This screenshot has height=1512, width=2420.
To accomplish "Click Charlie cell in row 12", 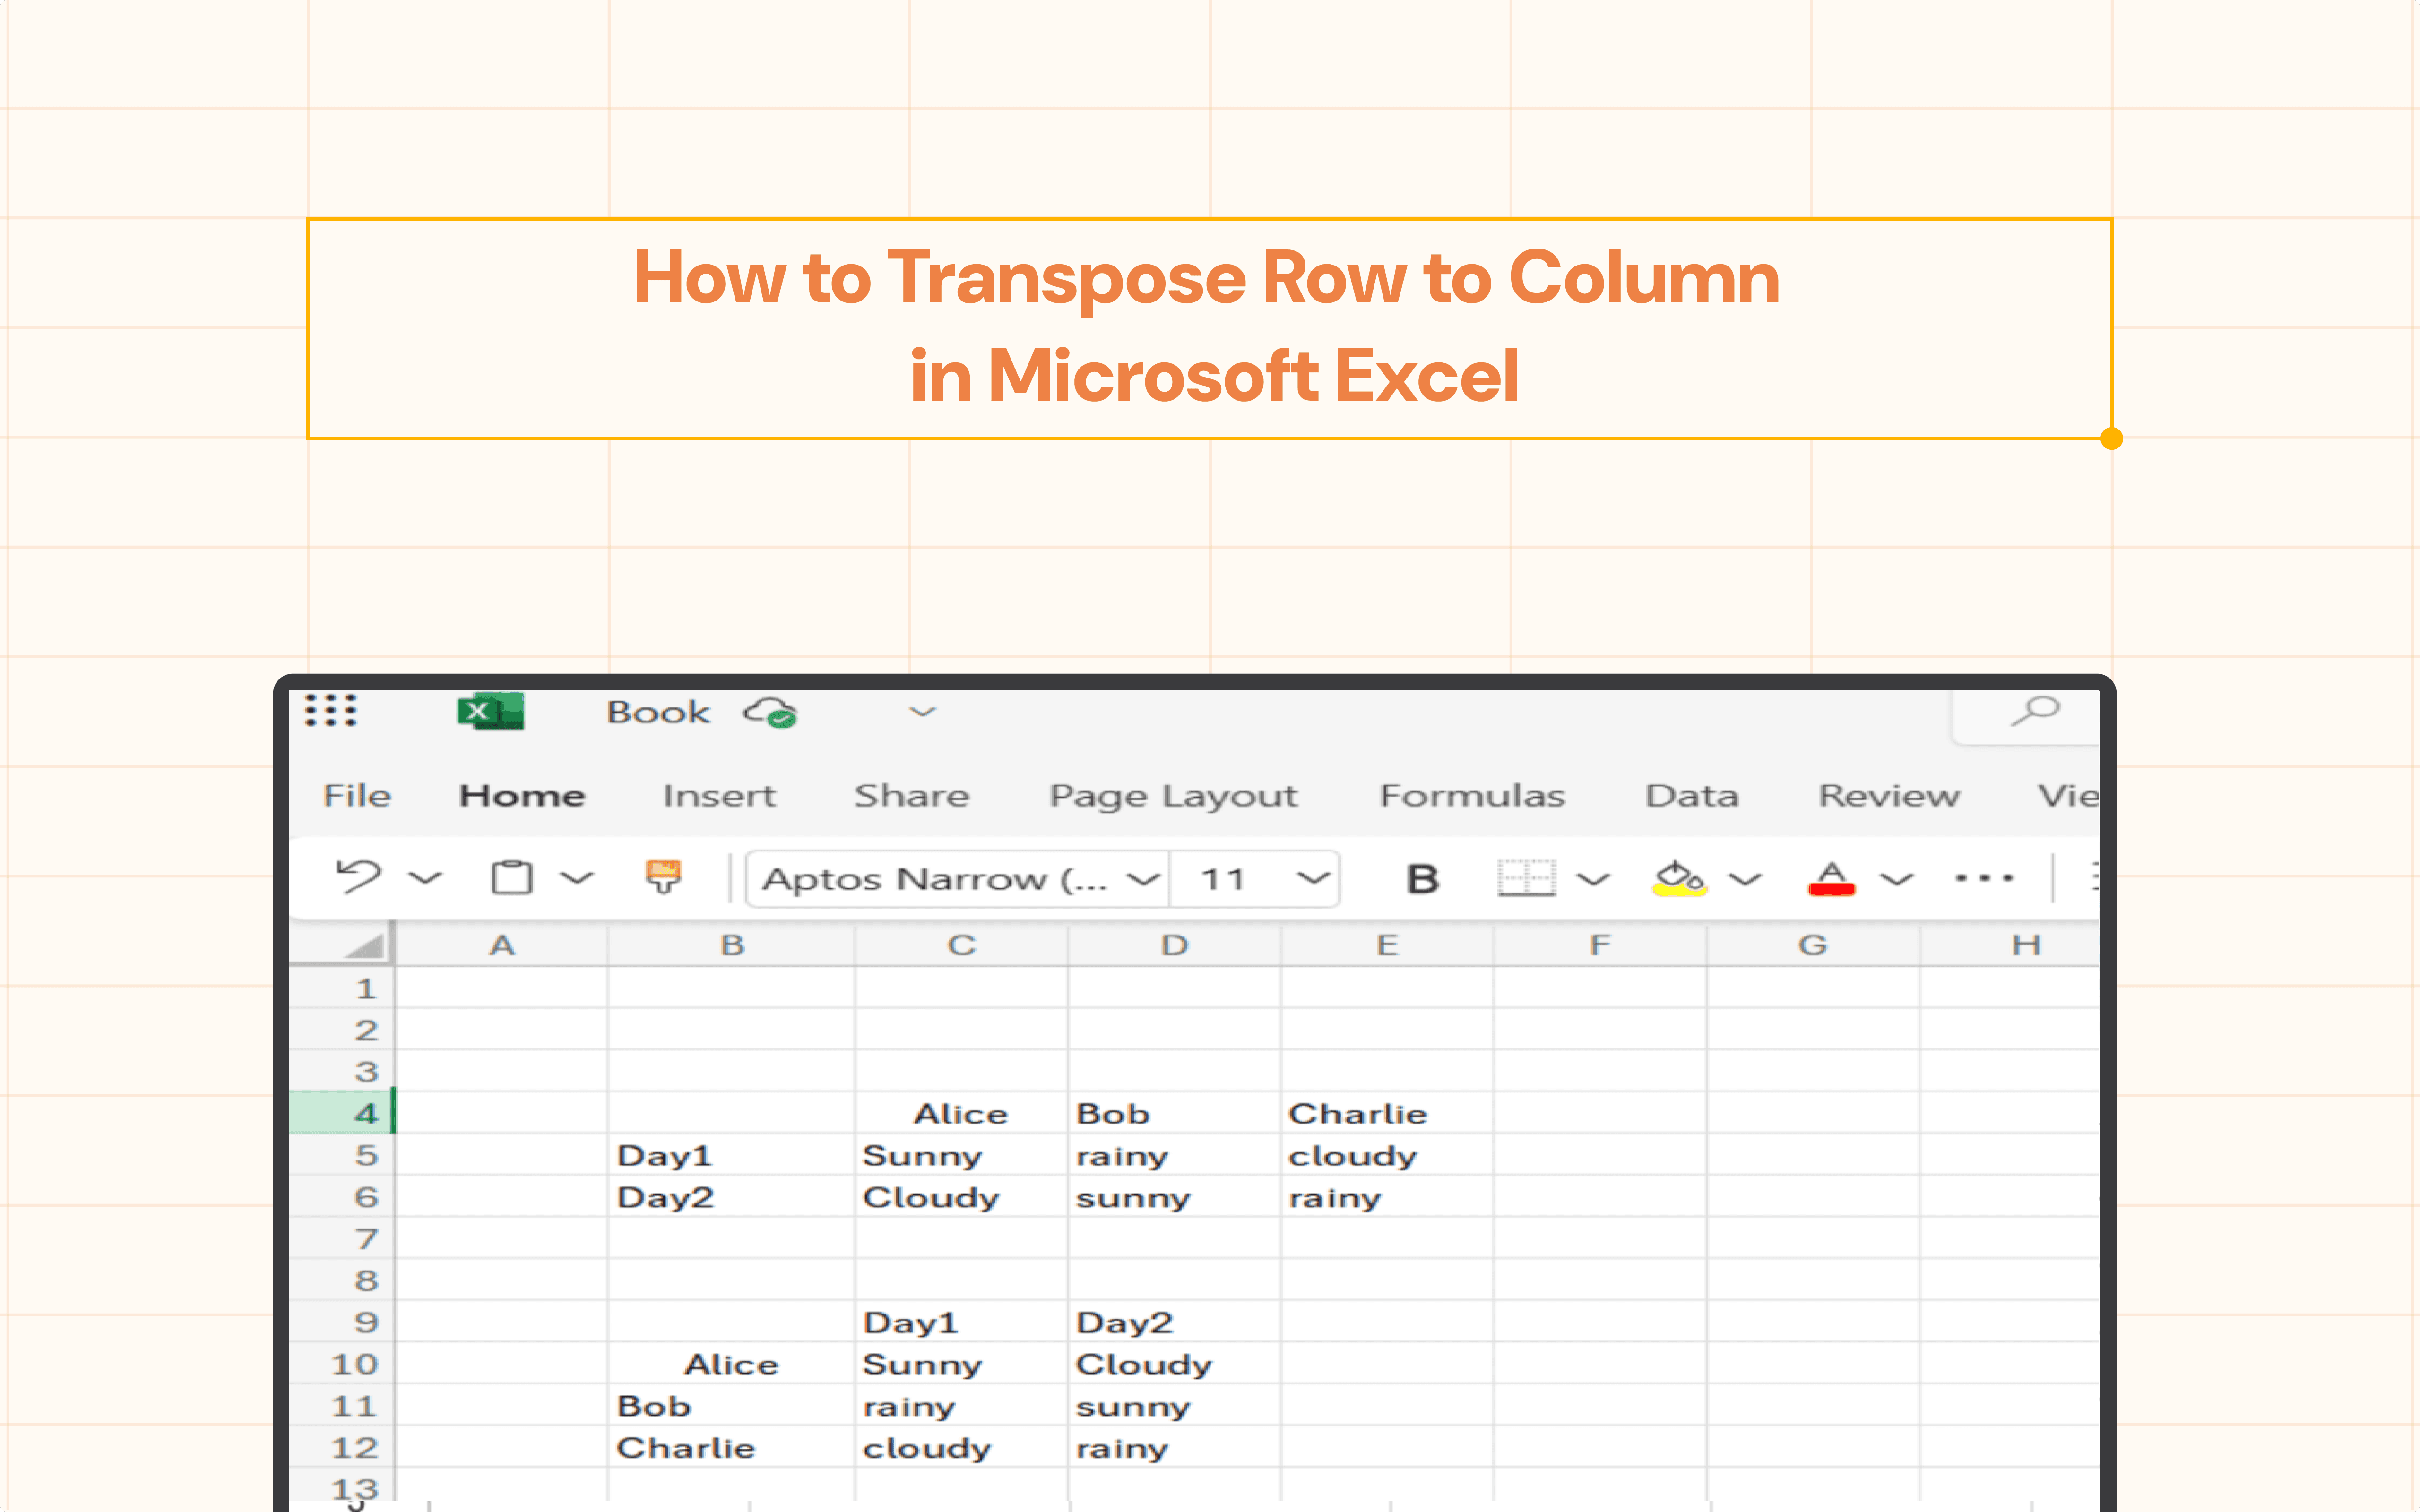I will 732,1447.
